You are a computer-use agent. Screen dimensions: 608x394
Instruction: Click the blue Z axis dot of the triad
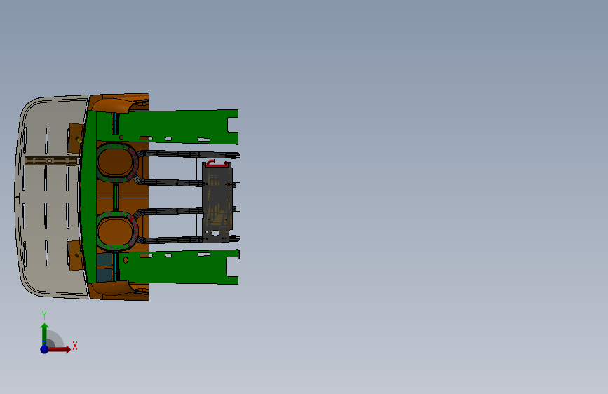(x=45, y=349)
